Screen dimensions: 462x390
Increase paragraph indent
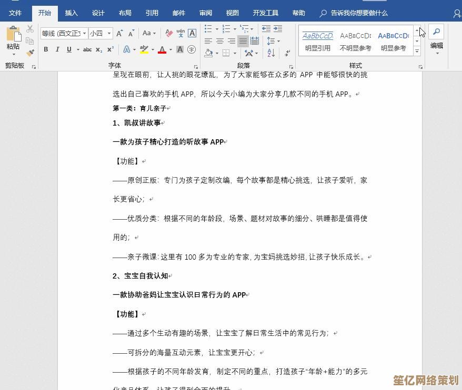(x=278, y=28)
